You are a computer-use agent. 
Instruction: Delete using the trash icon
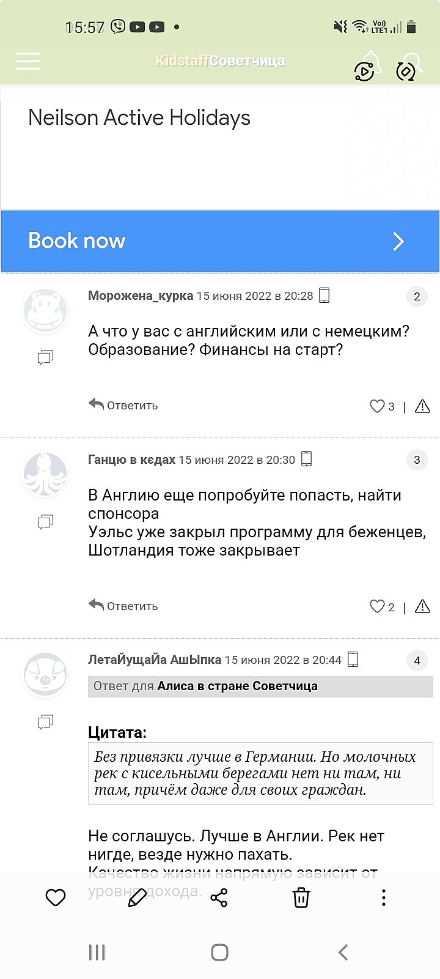click(x=301, y=898)
